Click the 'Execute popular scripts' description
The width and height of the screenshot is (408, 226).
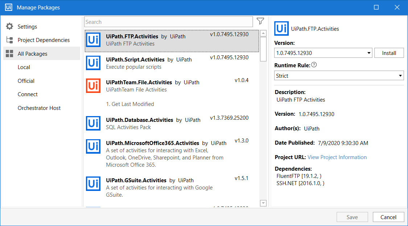tap(133, 67)
